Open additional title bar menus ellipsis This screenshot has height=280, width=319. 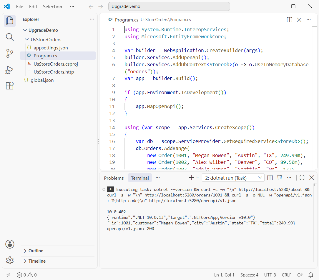click(72, 6)
